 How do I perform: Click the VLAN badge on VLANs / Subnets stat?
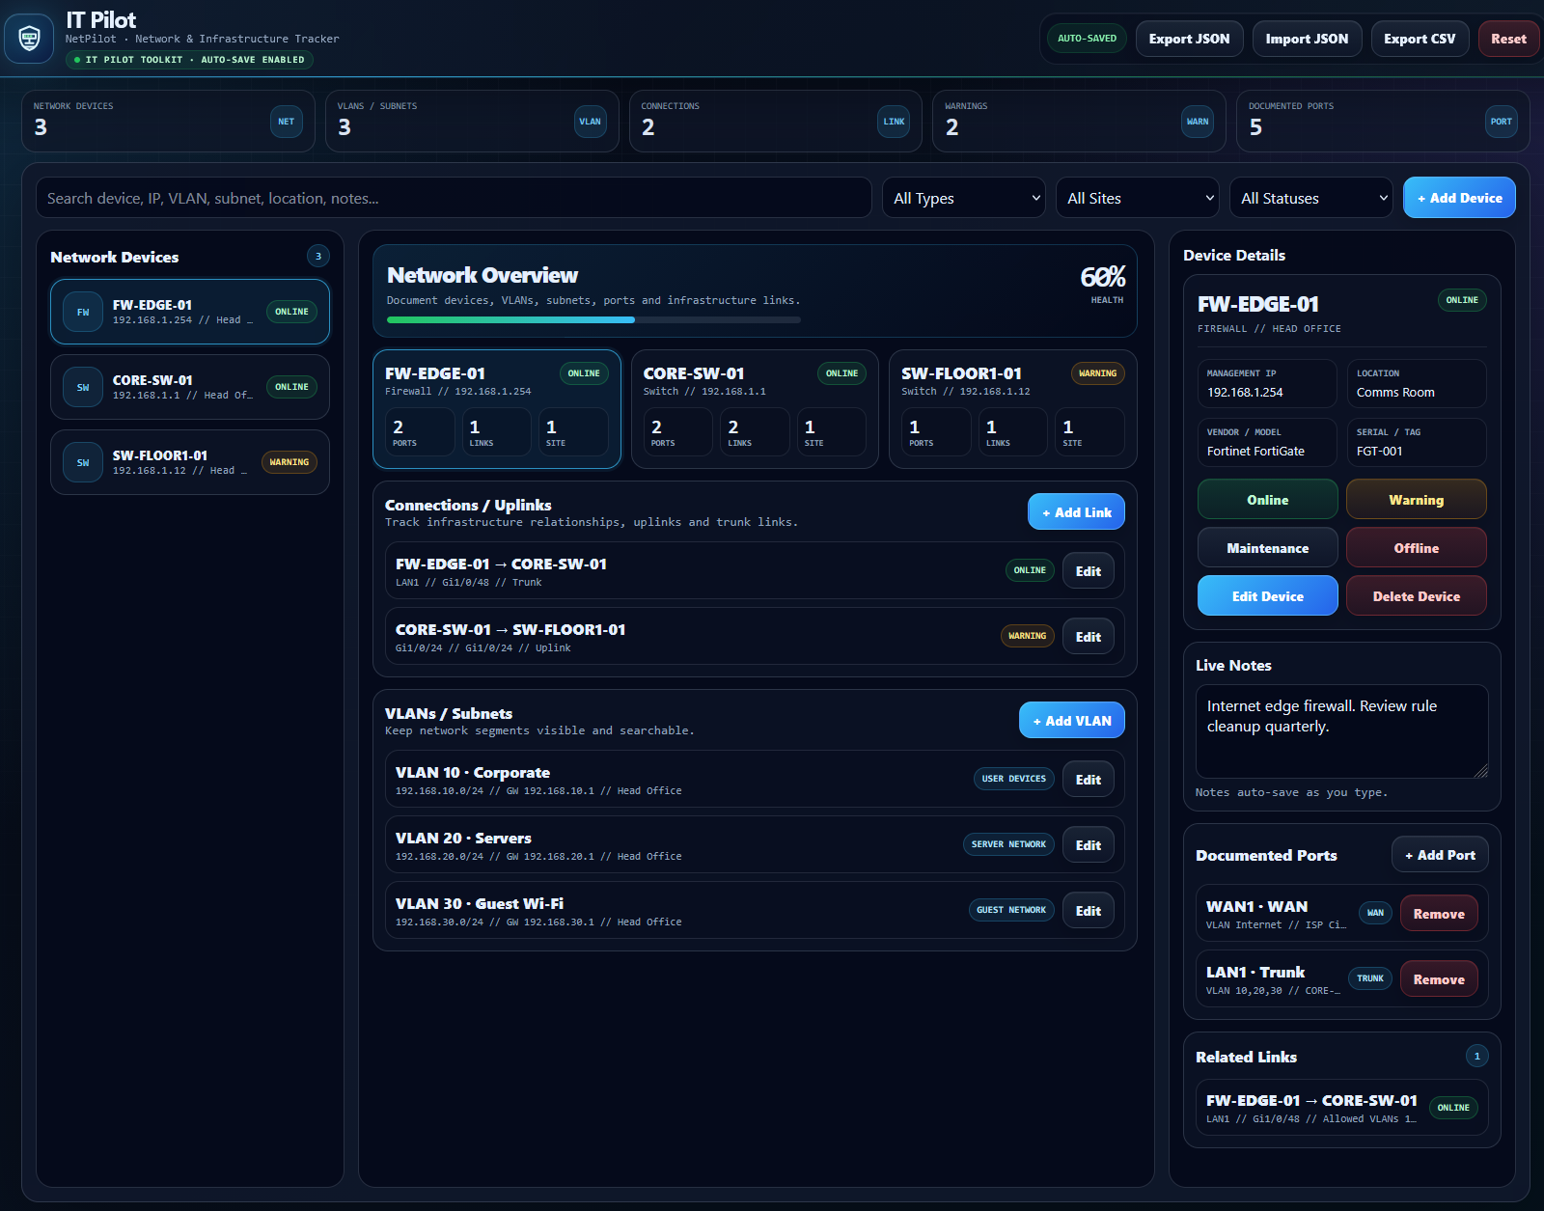click(590, 122)
